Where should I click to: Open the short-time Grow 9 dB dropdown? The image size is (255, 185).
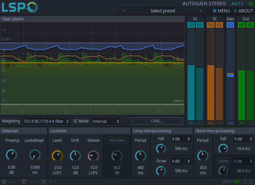(243, 161)
